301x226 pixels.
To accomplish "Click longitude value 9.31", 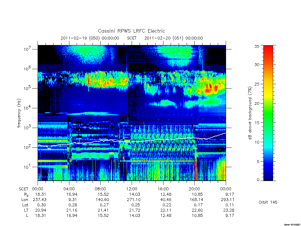I will click(x=73, y=200).
